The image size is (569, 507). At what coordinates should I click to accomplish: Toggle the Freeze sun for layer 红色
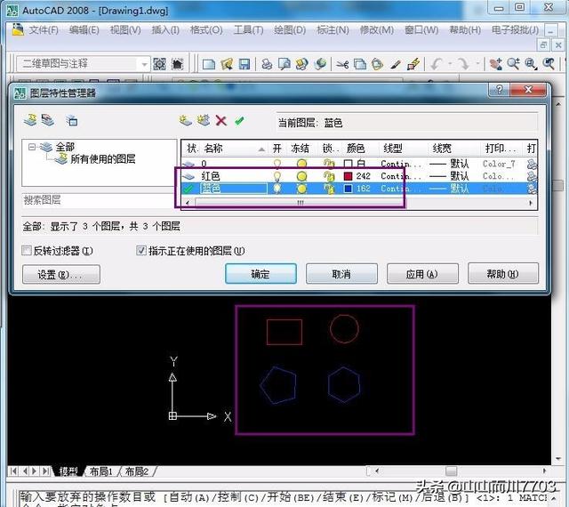[301, 176]
